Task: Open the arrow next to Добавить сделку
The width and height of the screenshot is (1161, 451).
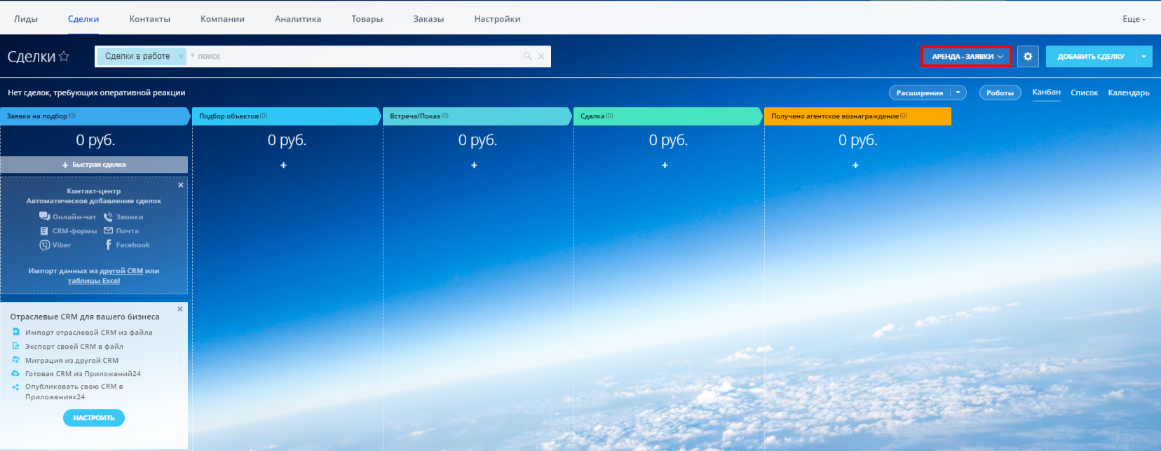Action: click(1143, 57)
